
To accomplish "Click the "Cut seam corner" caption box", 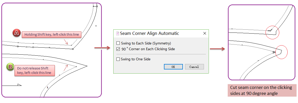I will click(x=262, y=91).
